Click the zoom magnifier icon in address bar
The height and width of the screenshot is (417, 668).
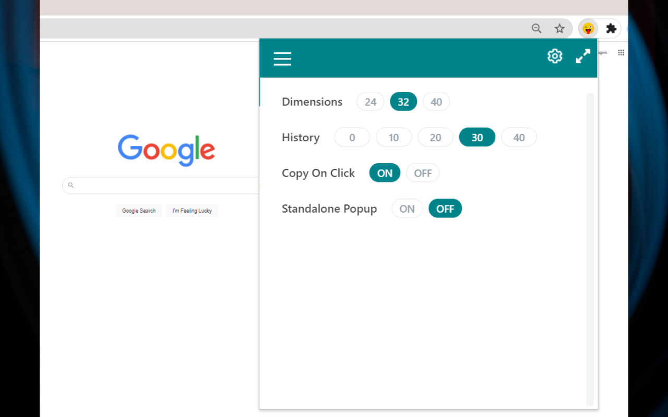pos(536,29)
